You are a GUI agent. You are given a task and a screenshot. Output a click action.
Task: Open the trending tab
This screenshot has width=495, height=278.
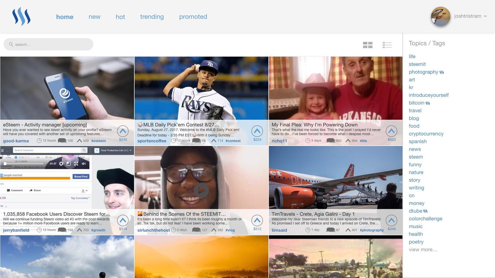[152, 17]
